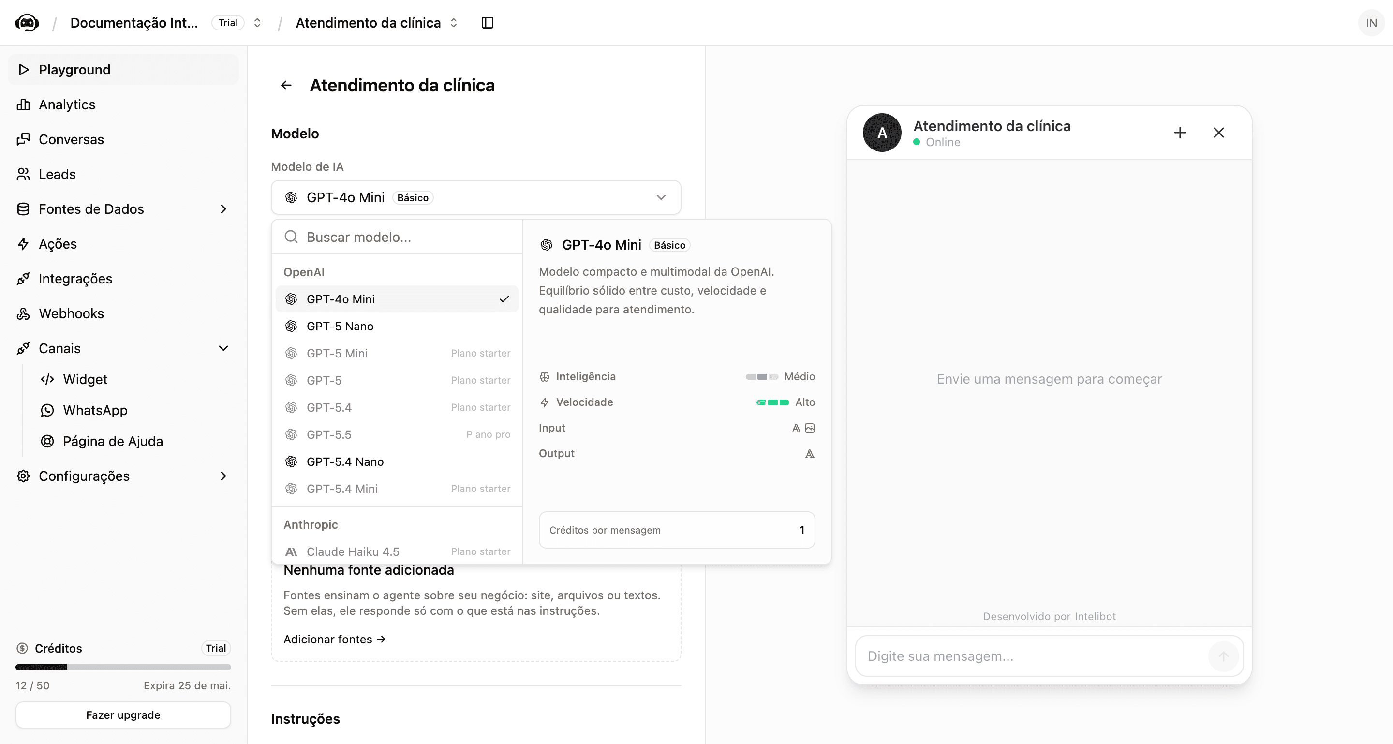Viewport: 1393px width, 744px height.
Task: Click the Fontes de Dados database icon
Action: coord(23,209)
